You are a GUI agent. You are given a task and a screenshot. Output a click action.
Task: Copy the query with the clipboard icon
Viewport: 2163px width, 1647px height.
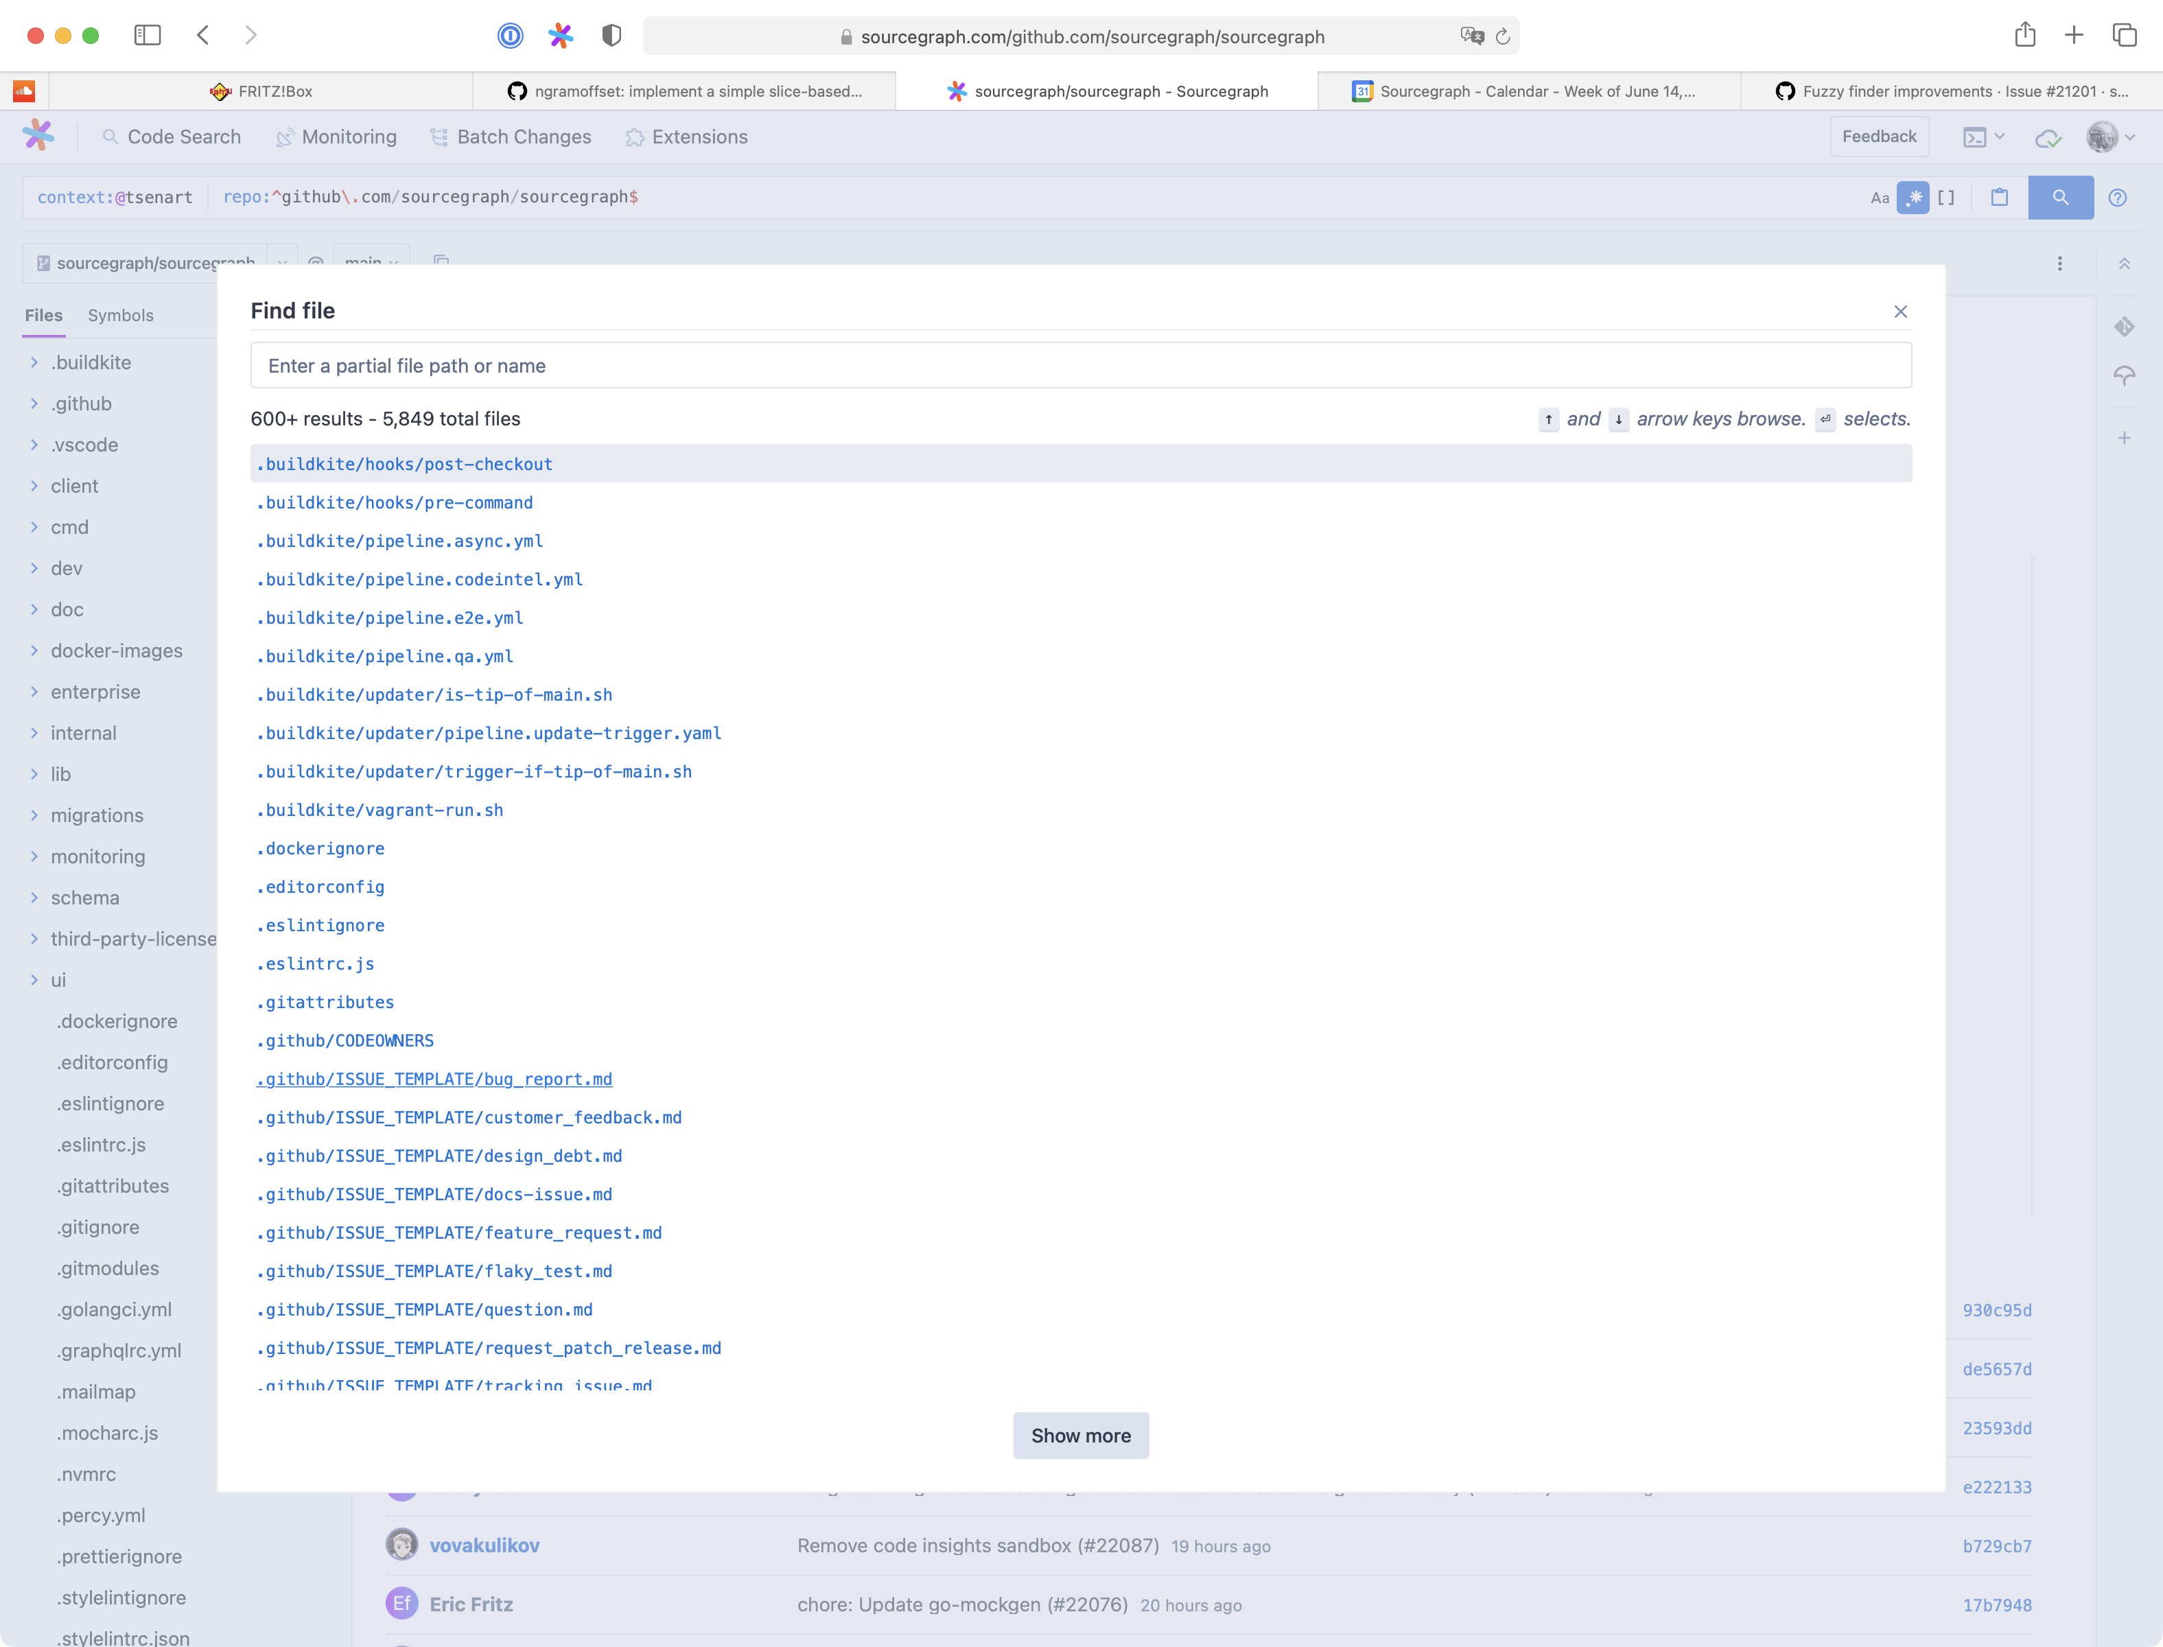click(1999, 198)
